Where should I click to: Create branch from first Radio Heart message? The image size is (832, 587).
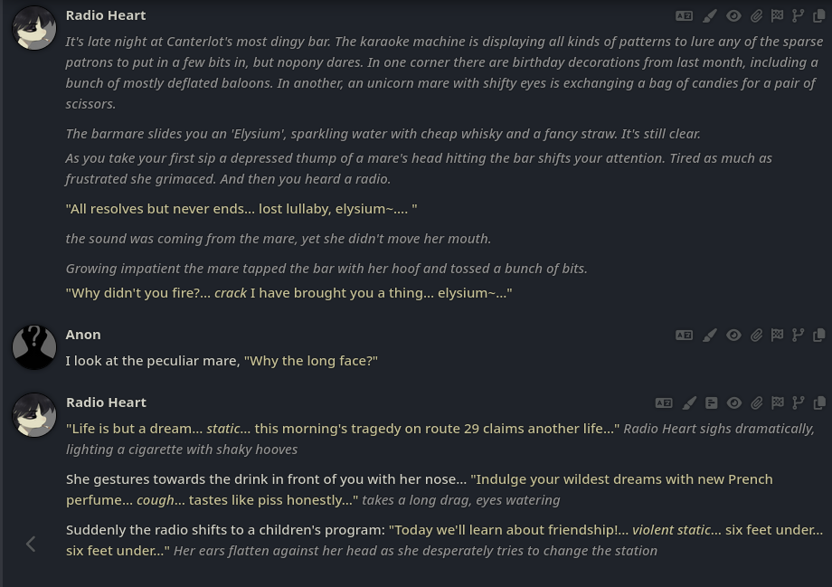(798, 15)
